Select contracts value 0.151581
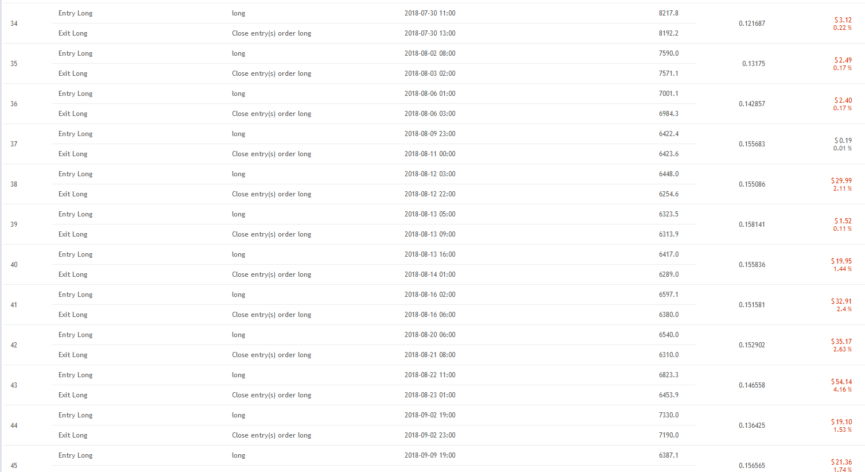Screen dimensions: 865x472 click(x=751, y=305)
